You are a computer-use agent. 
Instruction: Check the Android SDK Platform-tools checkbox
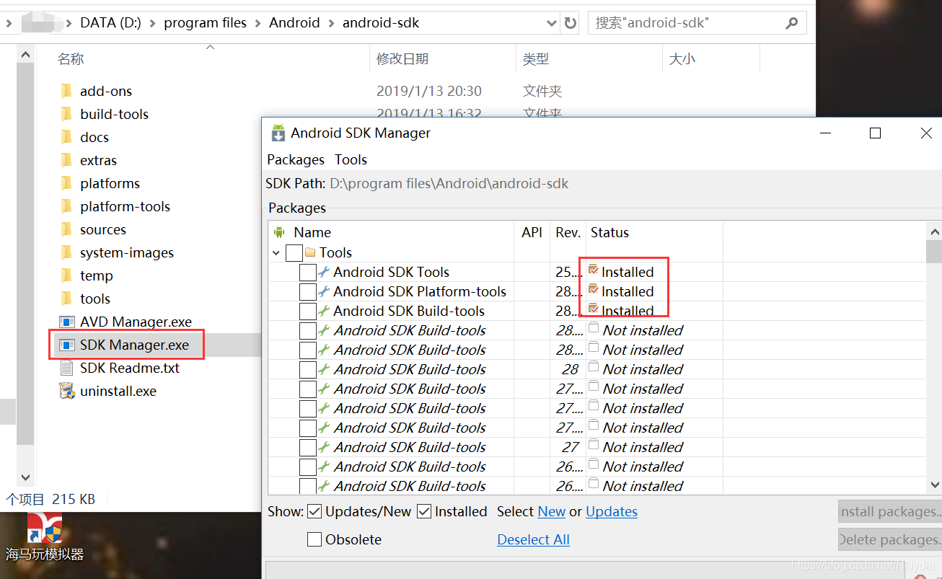308,292
